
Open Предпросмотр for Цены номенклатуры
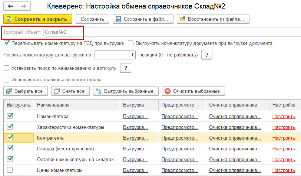pyautogui.click(x=180, y=170)
